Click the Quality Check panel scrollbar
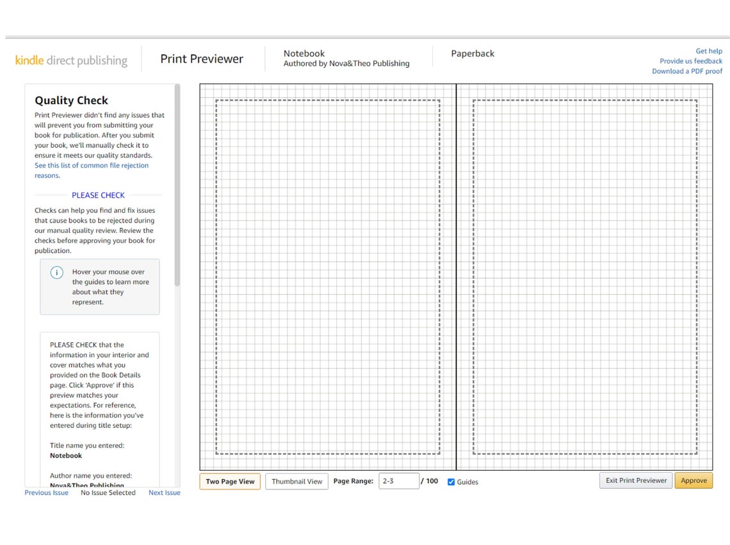The height and width of the screenshot is (545, 730). click(x=177, y=185)
